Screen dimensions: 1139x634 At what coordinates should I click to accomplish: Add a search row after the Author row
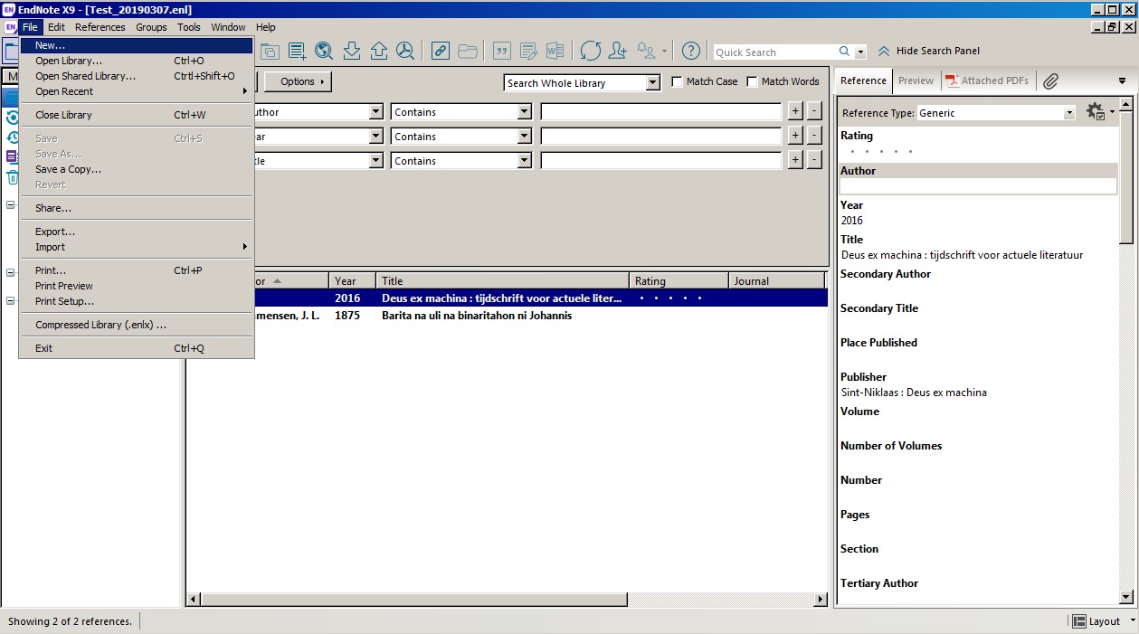click(x=795, y=111)
